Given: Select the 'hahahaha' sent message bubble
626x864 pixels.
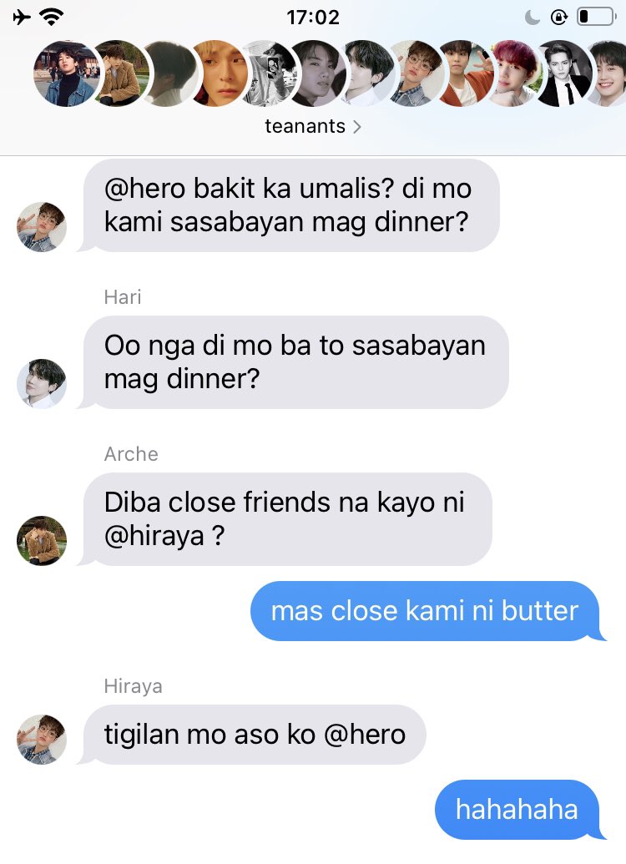Looking at the screenshot, I should (517, 810).
